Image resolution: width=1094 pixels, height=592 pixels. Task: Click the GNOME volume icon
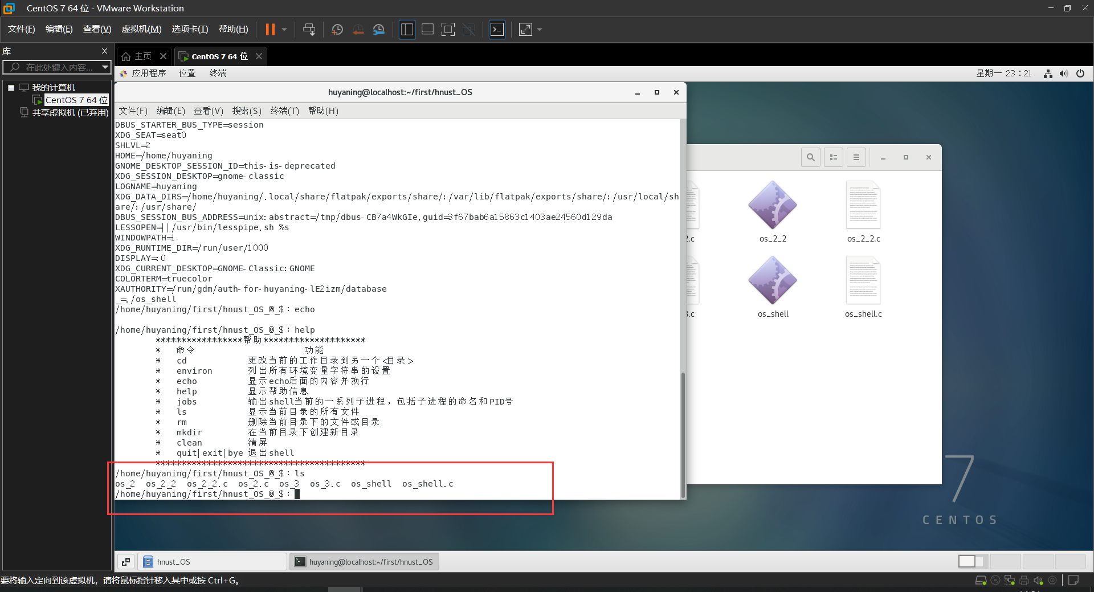(1064, 74)
